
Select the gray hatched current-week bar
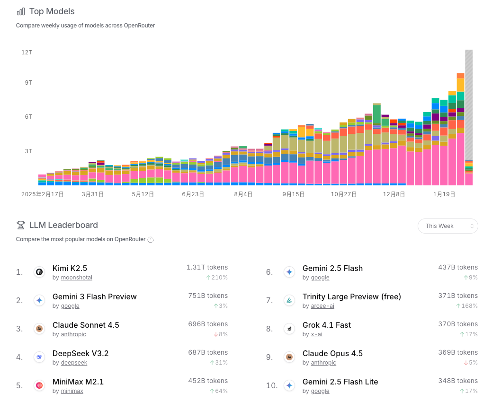click(469, 105)
